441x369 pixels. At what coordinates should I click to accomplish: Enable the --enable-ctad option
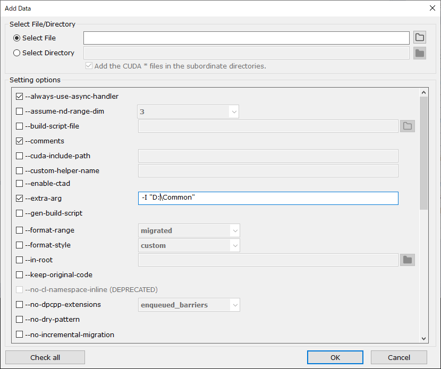tap(20, 183)
